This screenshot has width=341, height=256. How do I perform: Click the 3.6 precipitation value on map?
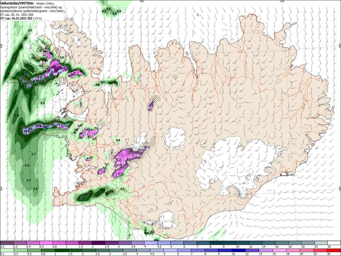pyautogui.click(x=25, y=73)
